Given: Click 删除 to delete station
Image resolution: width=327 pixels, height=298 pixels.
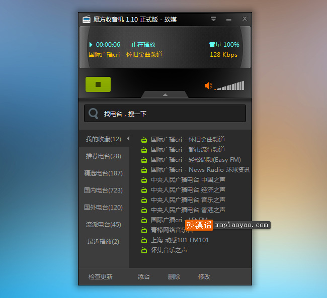Looking at the screenshot, I should click(x=174, y=276).
